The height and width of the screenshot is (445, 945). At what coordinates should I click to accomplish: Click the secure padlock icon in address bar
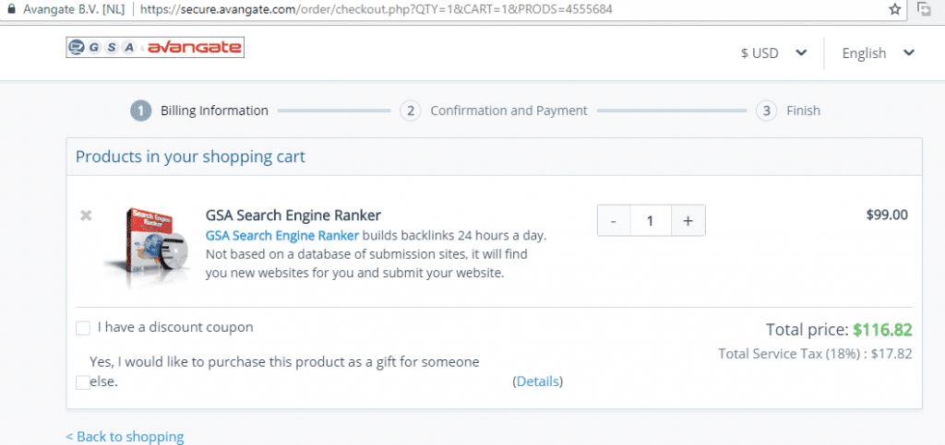10,9
